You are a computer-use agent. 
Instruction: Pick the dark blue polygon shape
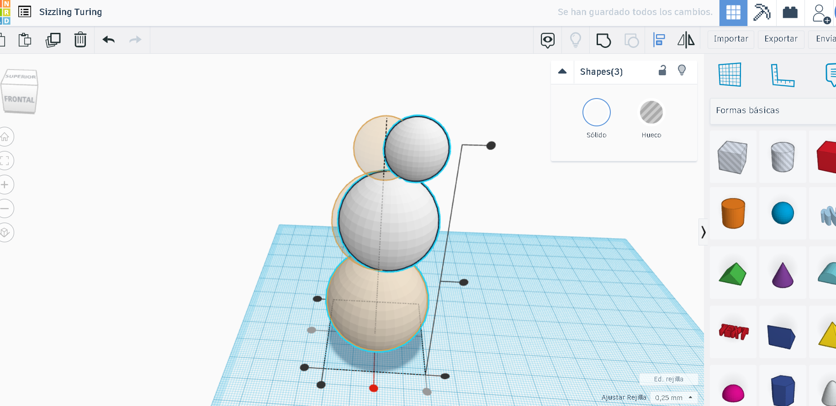(x=783, y=390)
